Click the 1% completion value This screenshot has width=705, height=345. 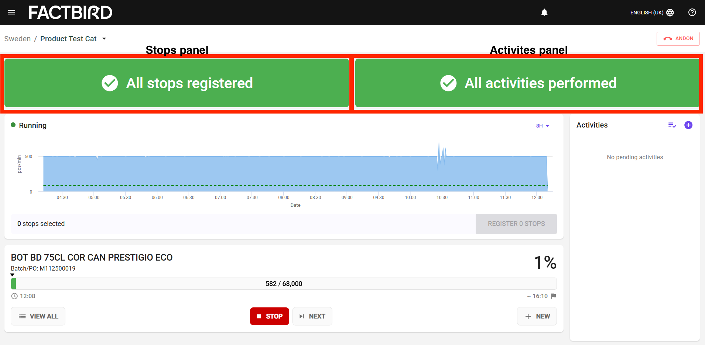point(545,262)
